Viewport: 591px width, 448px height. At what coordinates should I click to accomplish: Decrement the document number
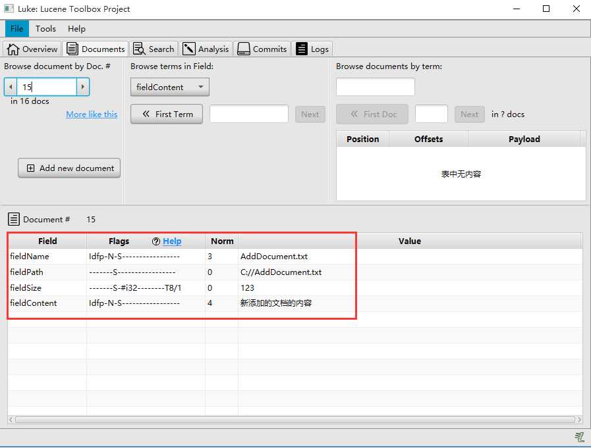[11, 87]
